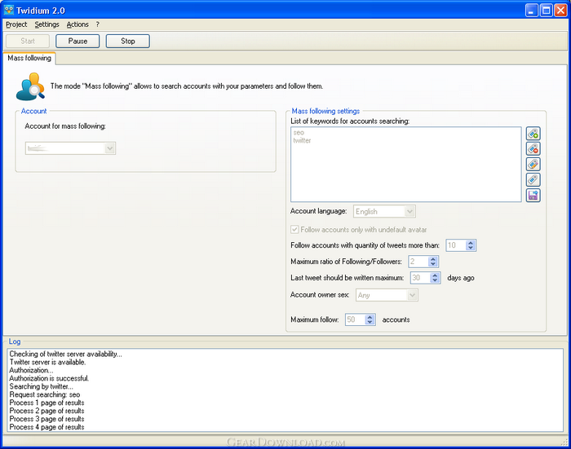Click the Pause button
The image size is (571, 449).
coord(77,41)
